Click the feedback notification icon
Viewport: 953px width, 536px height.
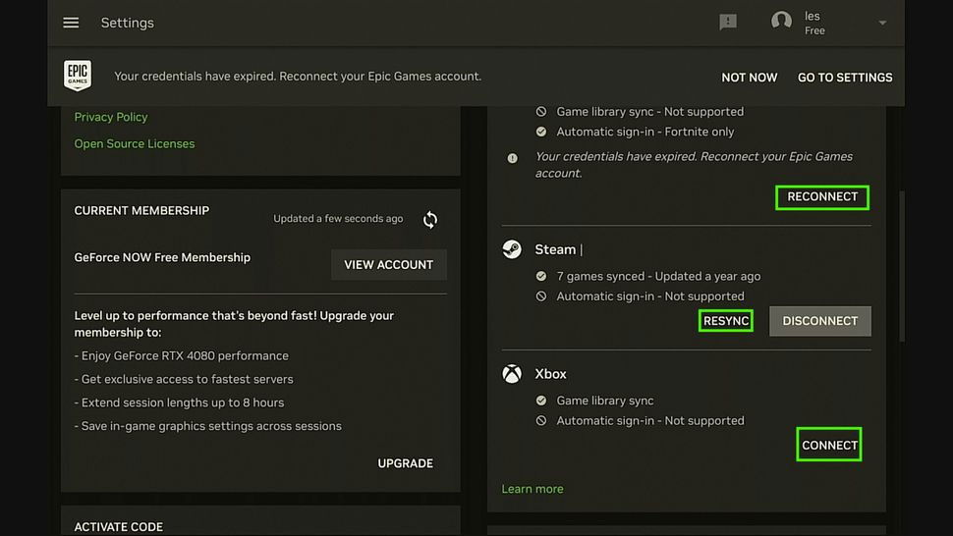pos(727,23)
